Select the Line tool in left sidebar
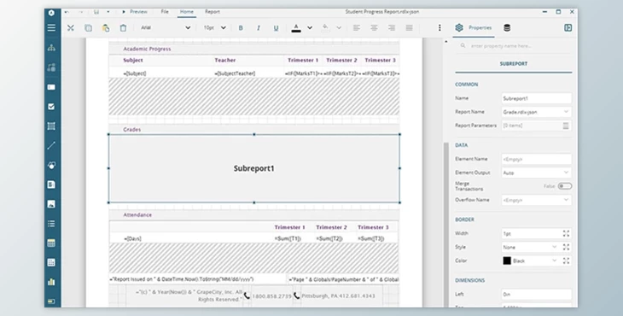Screen dimensions: 623x316 point(51,145)
